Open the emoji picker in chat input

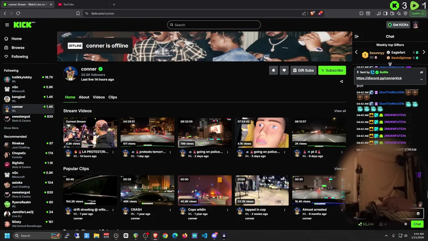tap(418, 214)
